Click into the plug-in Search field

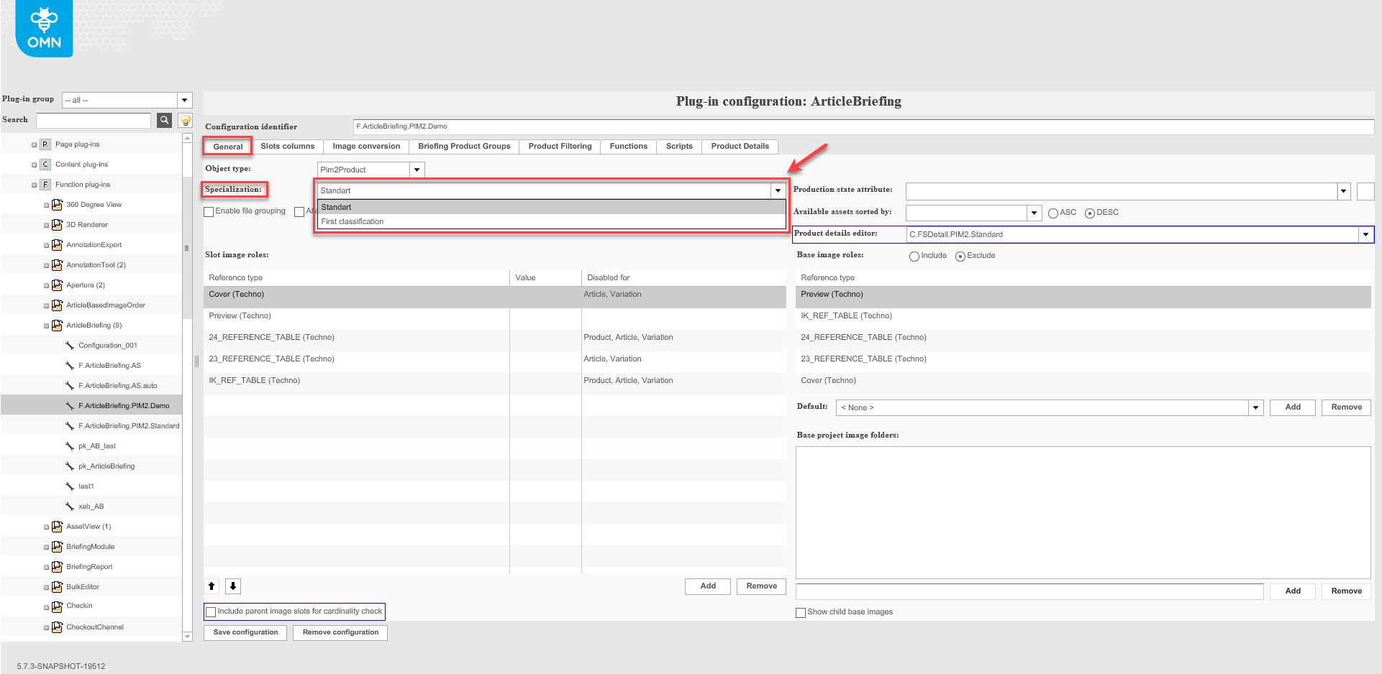pyautogui.click(x=94, y=120)
